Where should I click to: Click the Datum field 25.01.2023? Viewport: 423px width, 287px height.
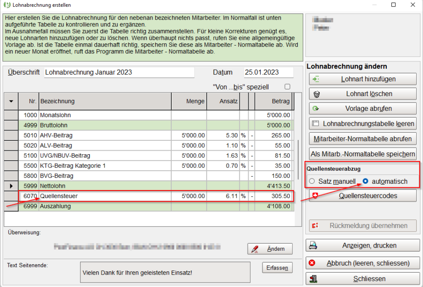pos(268,72)
